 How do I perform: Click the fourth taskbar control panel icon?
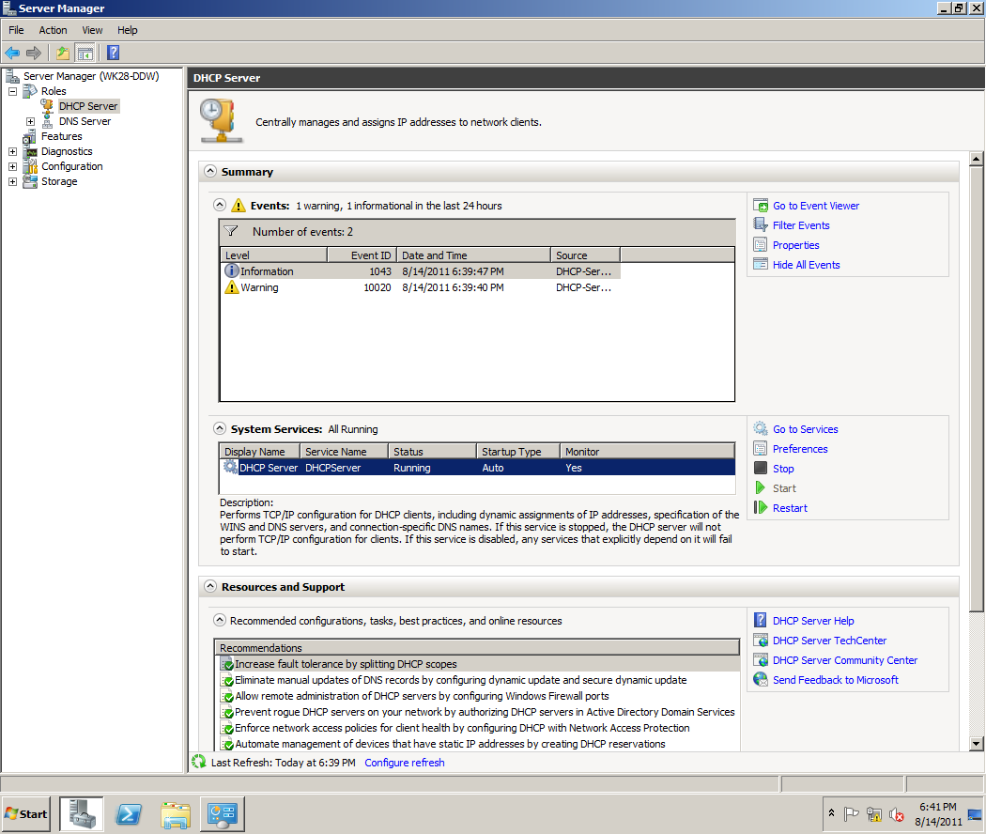tap(222, 814)
